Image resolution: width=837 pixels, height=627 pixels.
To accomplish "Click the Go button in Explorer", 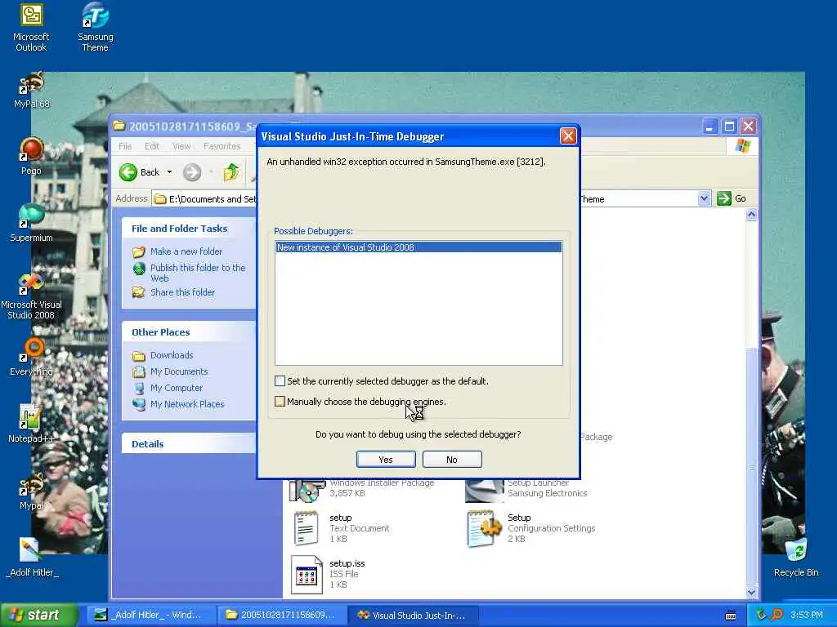I will click(x=732, y=198).
